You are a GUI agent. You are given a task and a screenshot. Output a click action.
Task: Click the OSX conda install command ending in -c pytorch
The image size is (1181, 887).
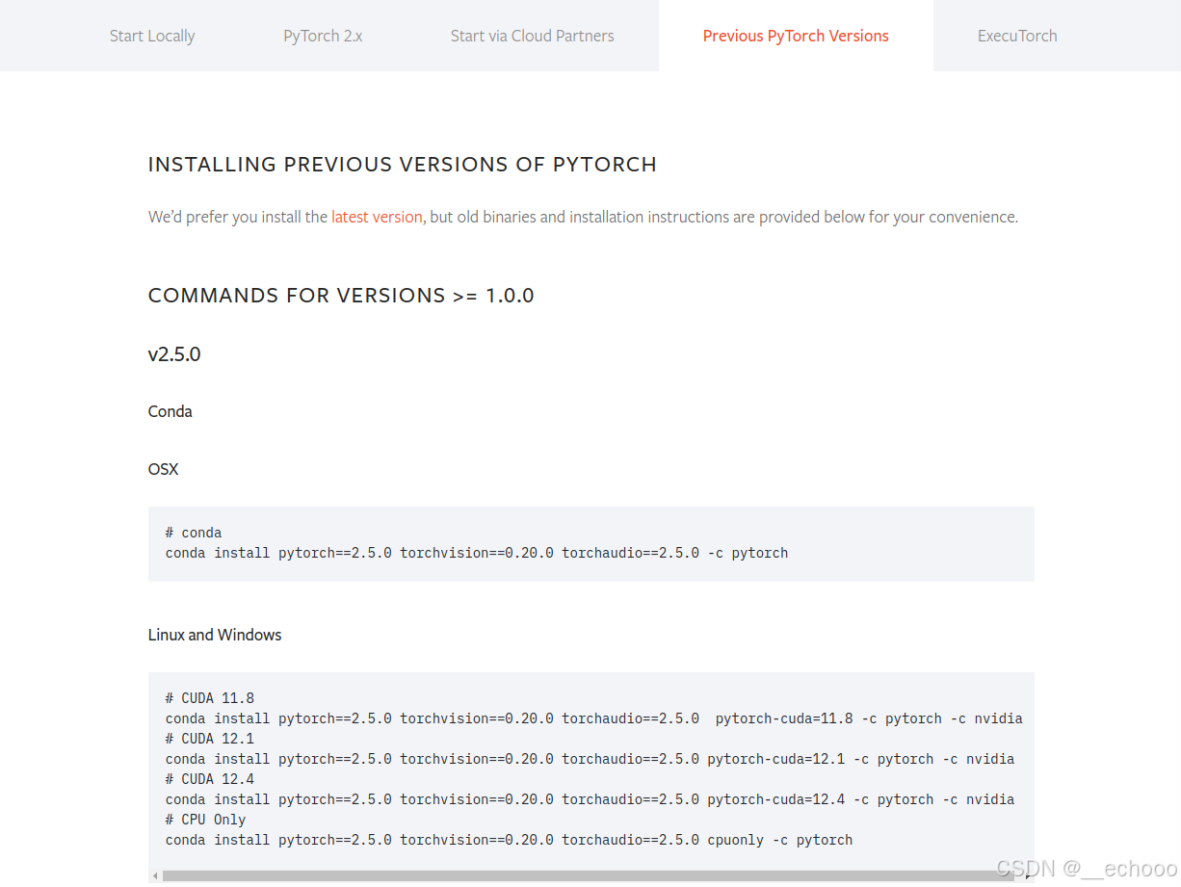click(x=477, y=553)
